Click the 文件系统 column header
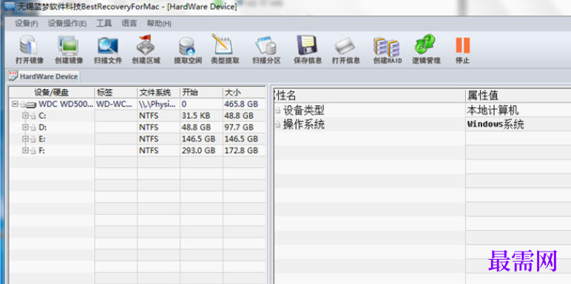This screenshot has height=284, width=571. 158,92
